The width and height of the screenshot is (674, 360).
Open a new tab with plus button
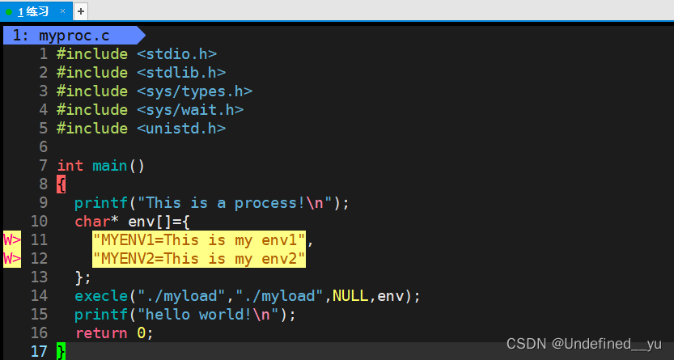click(x=81, y=11)
